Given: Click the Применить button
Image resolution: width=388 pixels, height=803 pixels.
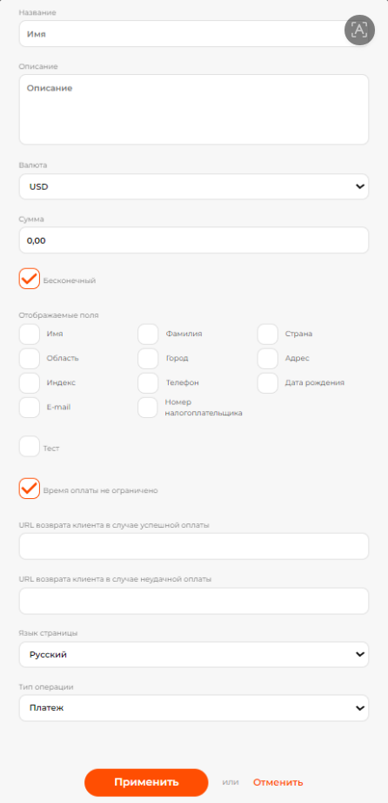Looking at the screenshot, I should tap(146, 782).
